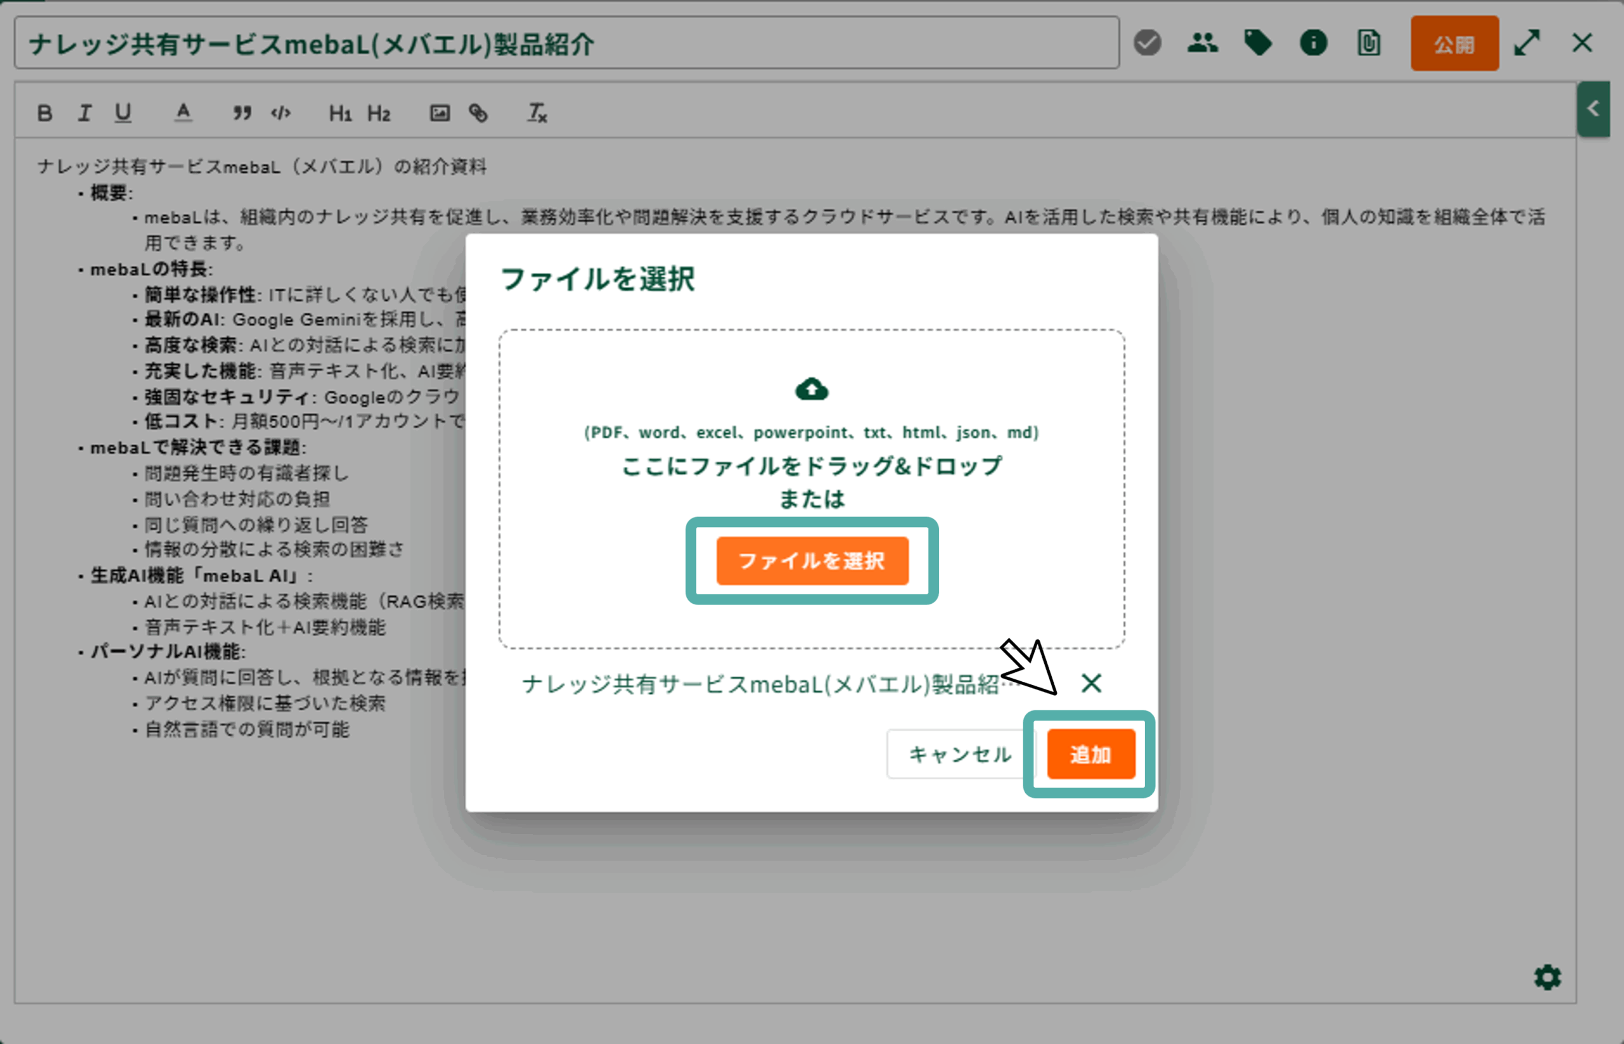Click the 同じ質問への繰り返し回答 bullet
The width and height of the screenshot is (1624, 1044).
[x=256, y=524]
